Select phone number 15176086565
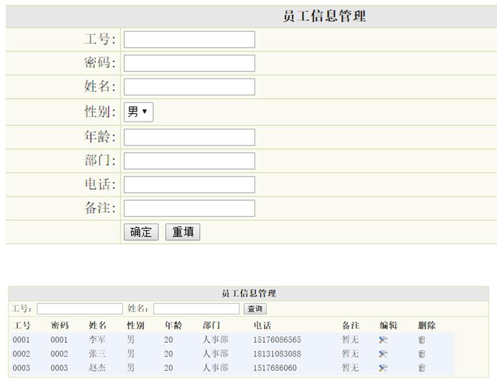Screen dimensions: 497x382 [276, 340]
